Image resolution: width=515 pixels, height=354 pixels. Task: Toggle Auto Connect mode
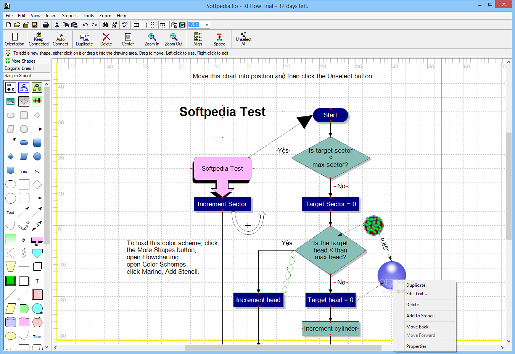(x=60, y=39)
